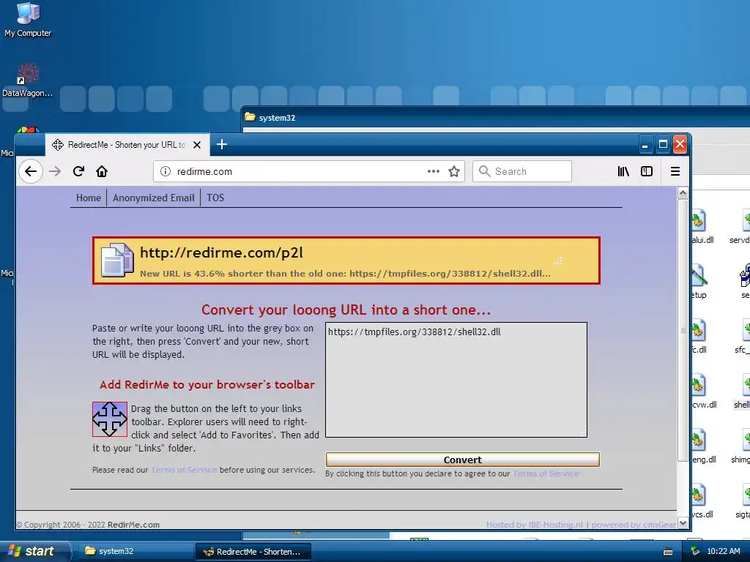750x562 pixels.
Task: Open Terms of Service link under left text
Action: click(184, 470)
